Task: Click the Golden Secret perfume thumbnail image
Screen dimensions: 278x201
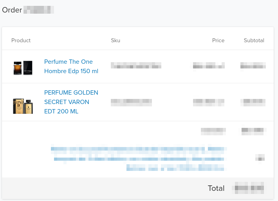Action: pyautogui.click(x=23, y=105)
